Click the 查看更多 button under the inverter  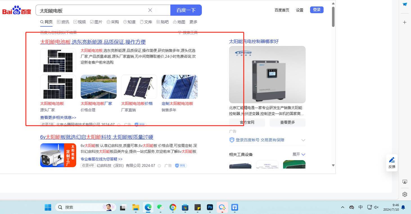pos(288,122)
